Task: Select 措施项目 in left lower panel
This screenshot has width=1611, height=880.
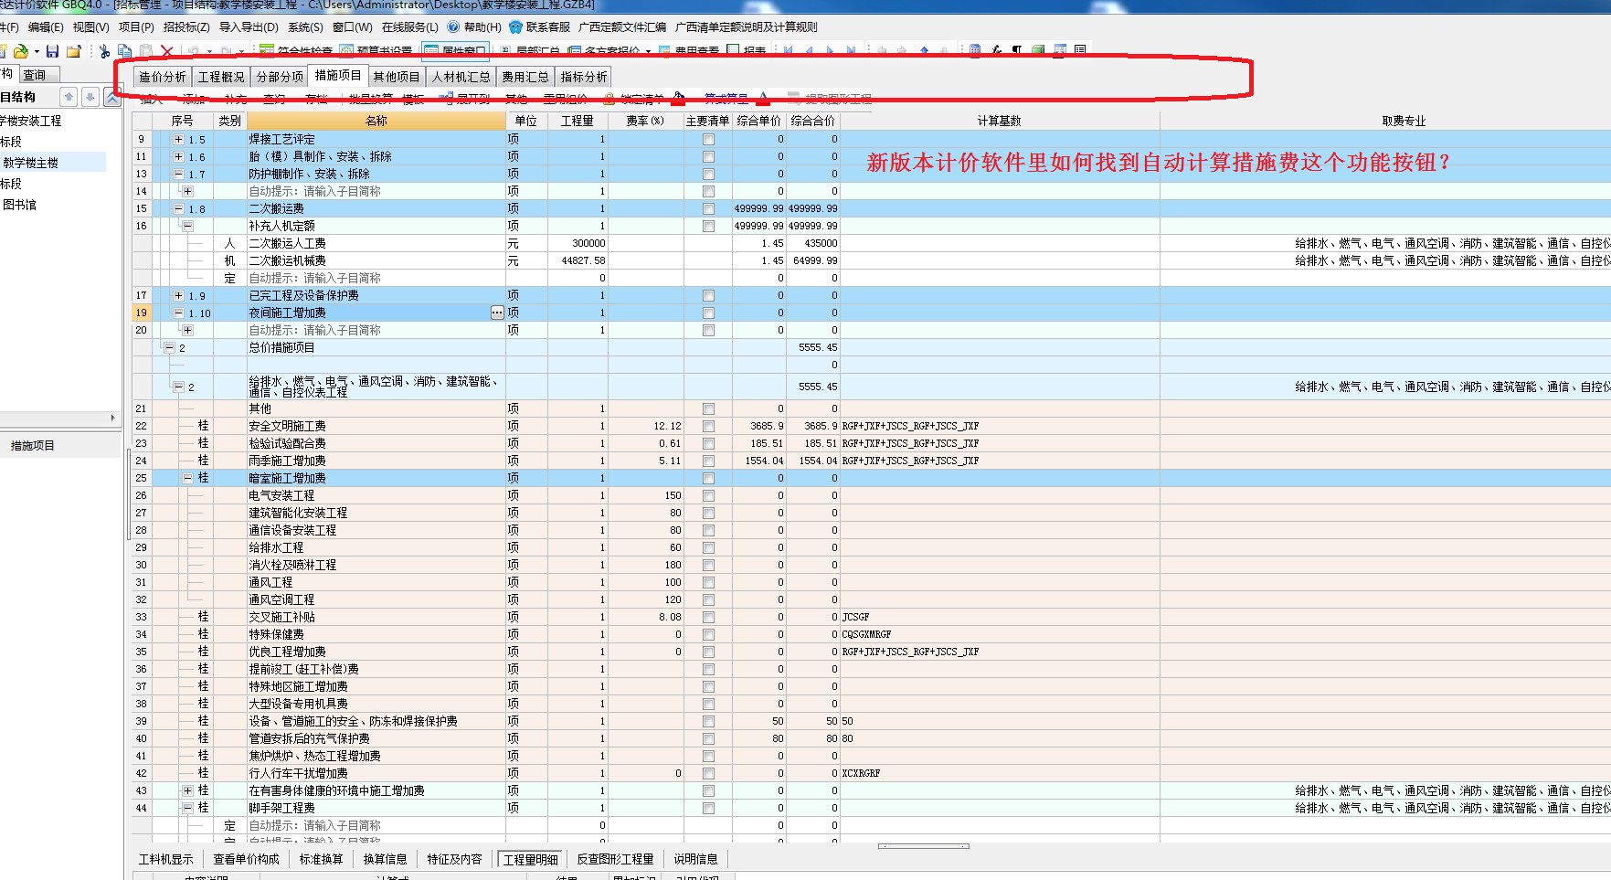Action: pos(33,446)
